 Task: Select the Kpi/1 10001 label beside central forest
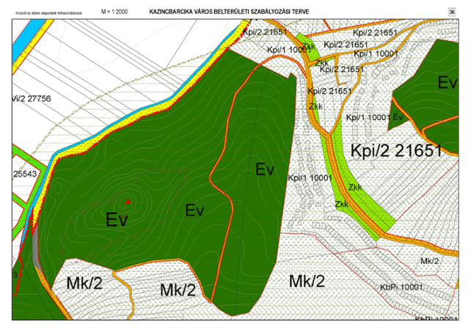307,178
